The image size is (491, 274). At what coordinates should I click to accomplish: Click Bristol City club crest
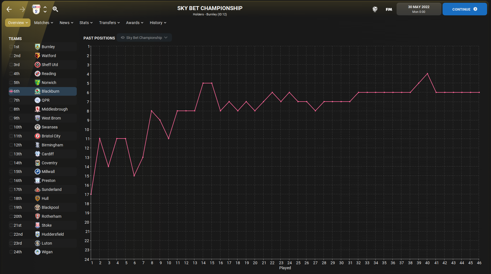(38, 136)
